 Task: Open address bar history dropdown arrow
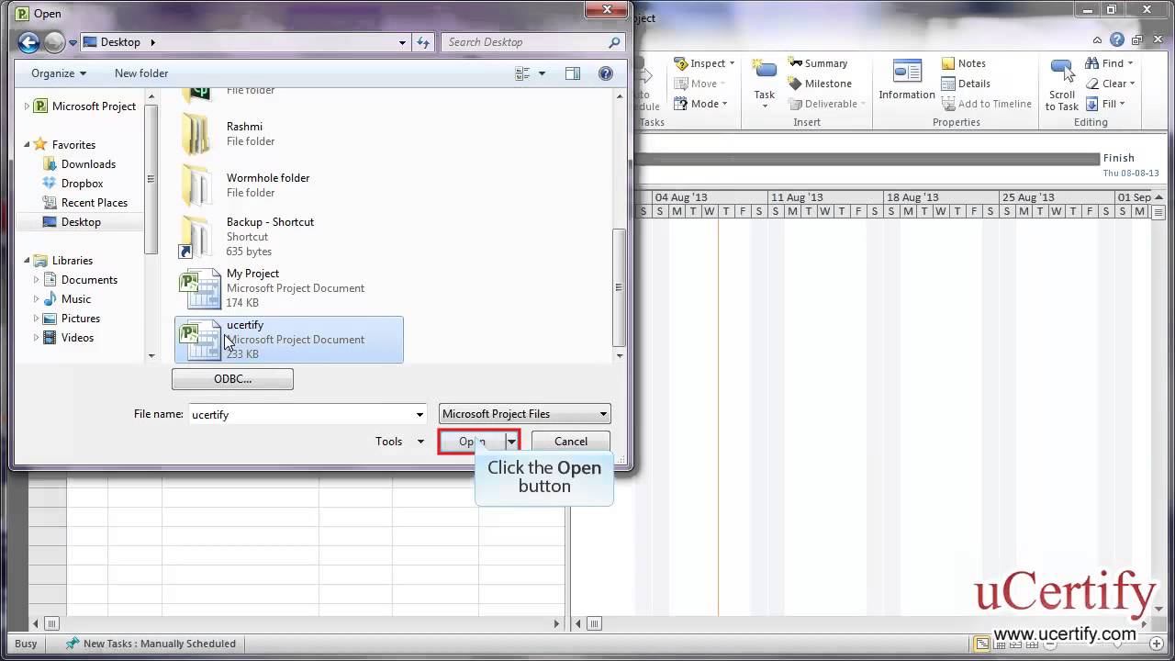[x=402, y=42]
